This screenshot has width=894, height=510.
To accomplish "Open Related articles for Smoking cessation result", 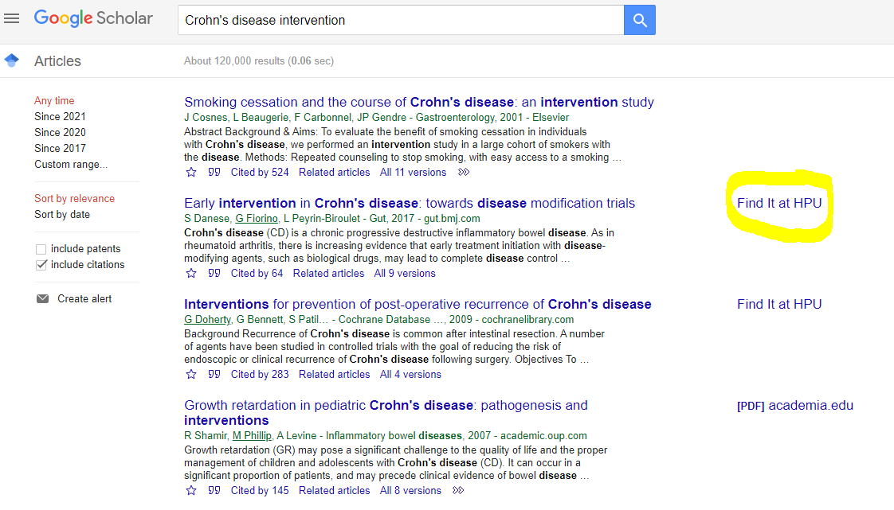I will [x=334, y=172].
